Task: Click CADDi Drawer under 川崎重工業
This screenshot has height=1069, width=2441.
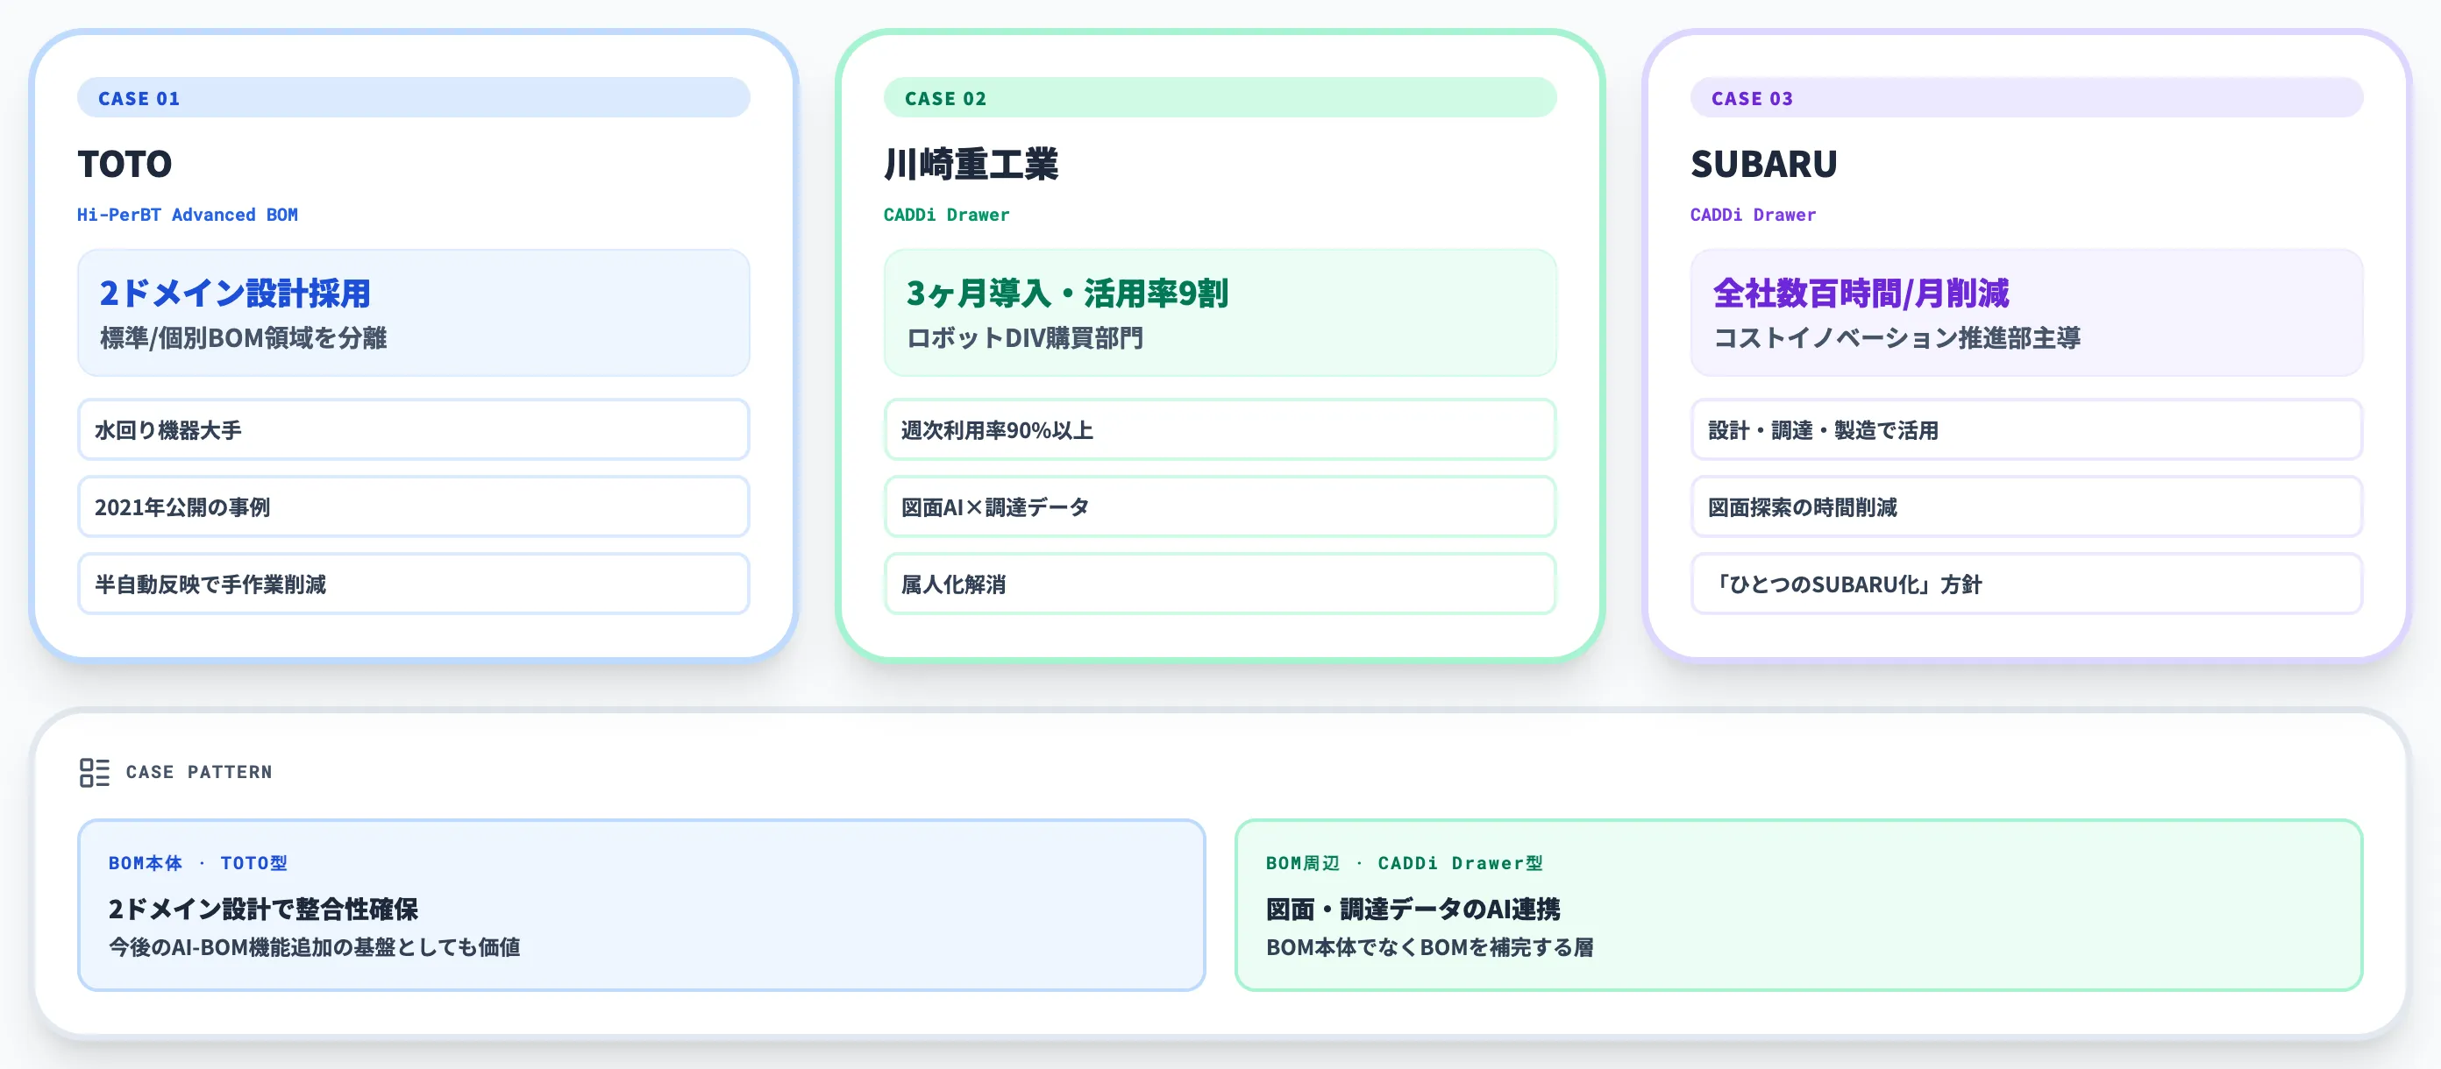Action: point(947,215)
